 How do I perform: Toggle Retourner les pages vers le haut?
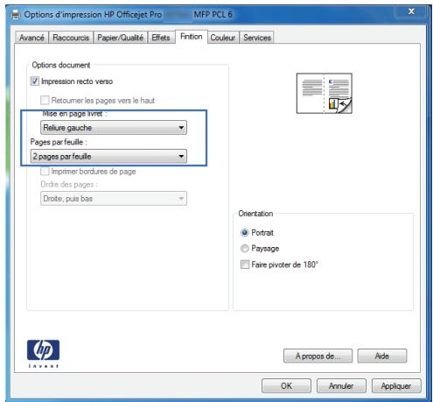click(45, 100)
